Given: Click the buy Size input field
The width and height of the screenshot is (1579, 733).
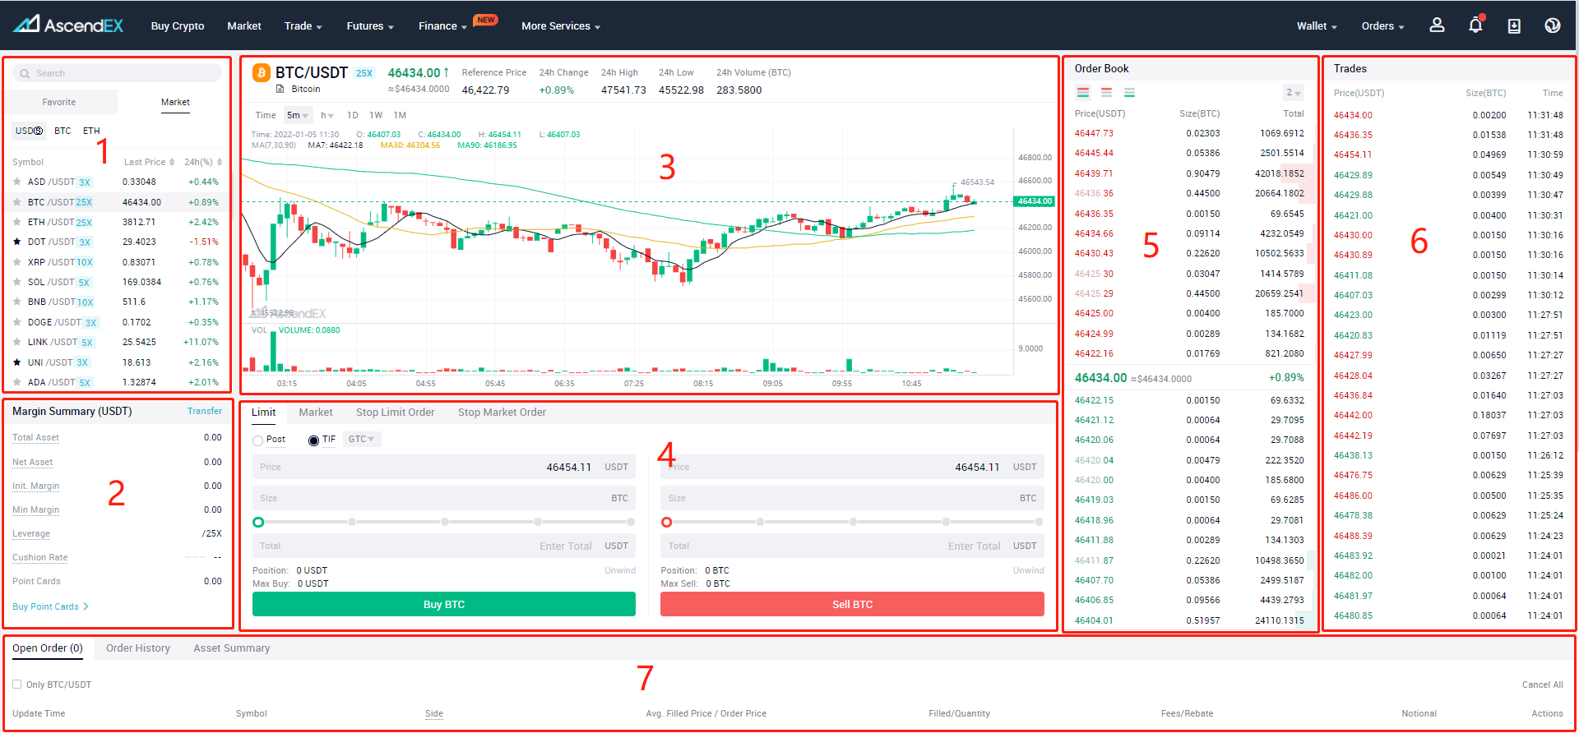Looking at the screenshot, I should click(444, 498).
